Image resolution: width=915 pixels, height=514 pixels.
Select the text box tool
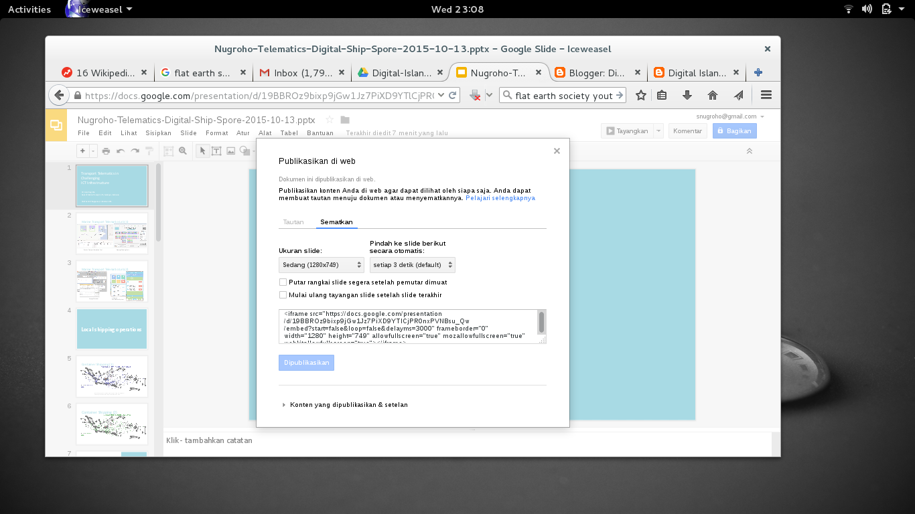pos(217,151)
